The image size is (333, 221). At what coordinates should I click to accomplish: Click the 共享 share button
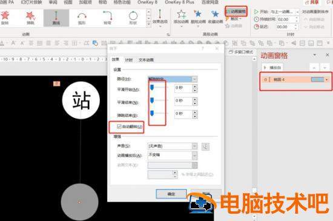pos(312,2)
